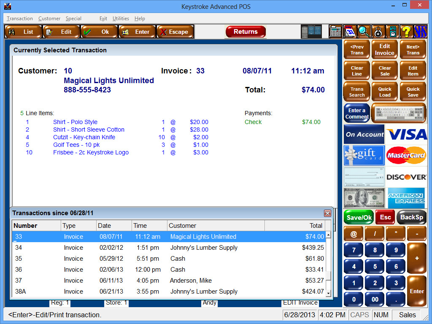The width and height of the screenshot is (432, 324).
Task: Select invoice 38A row
Action: coord(169,292)
